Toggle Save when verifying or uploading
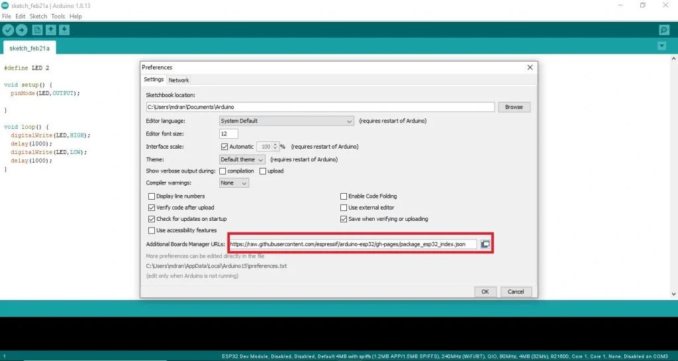 tap(344, 219)
